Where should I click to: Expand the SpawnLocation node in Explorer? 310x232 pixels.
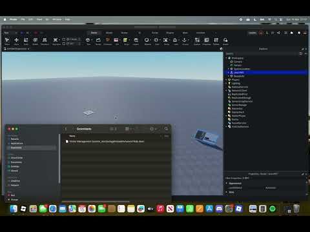pos(229,69)
